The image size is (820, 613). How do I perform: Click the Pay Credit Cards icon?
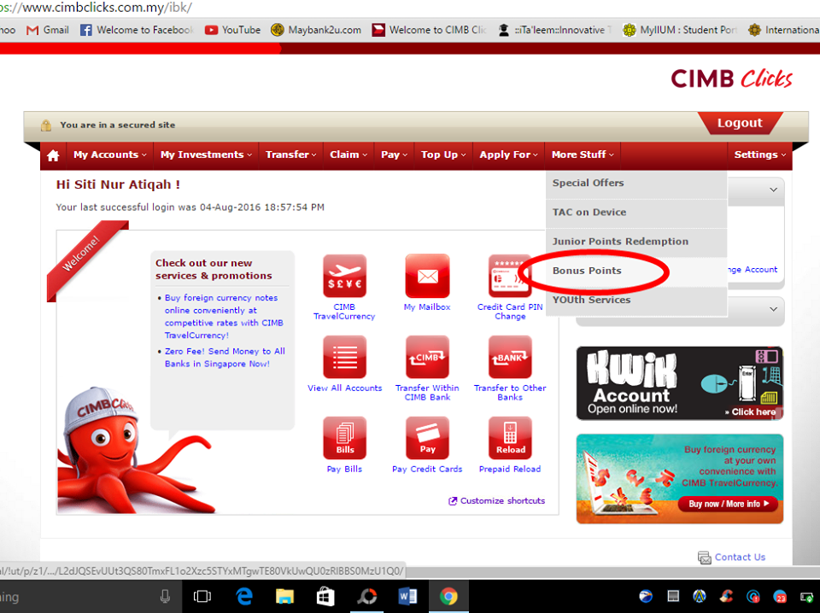(427, 438)
